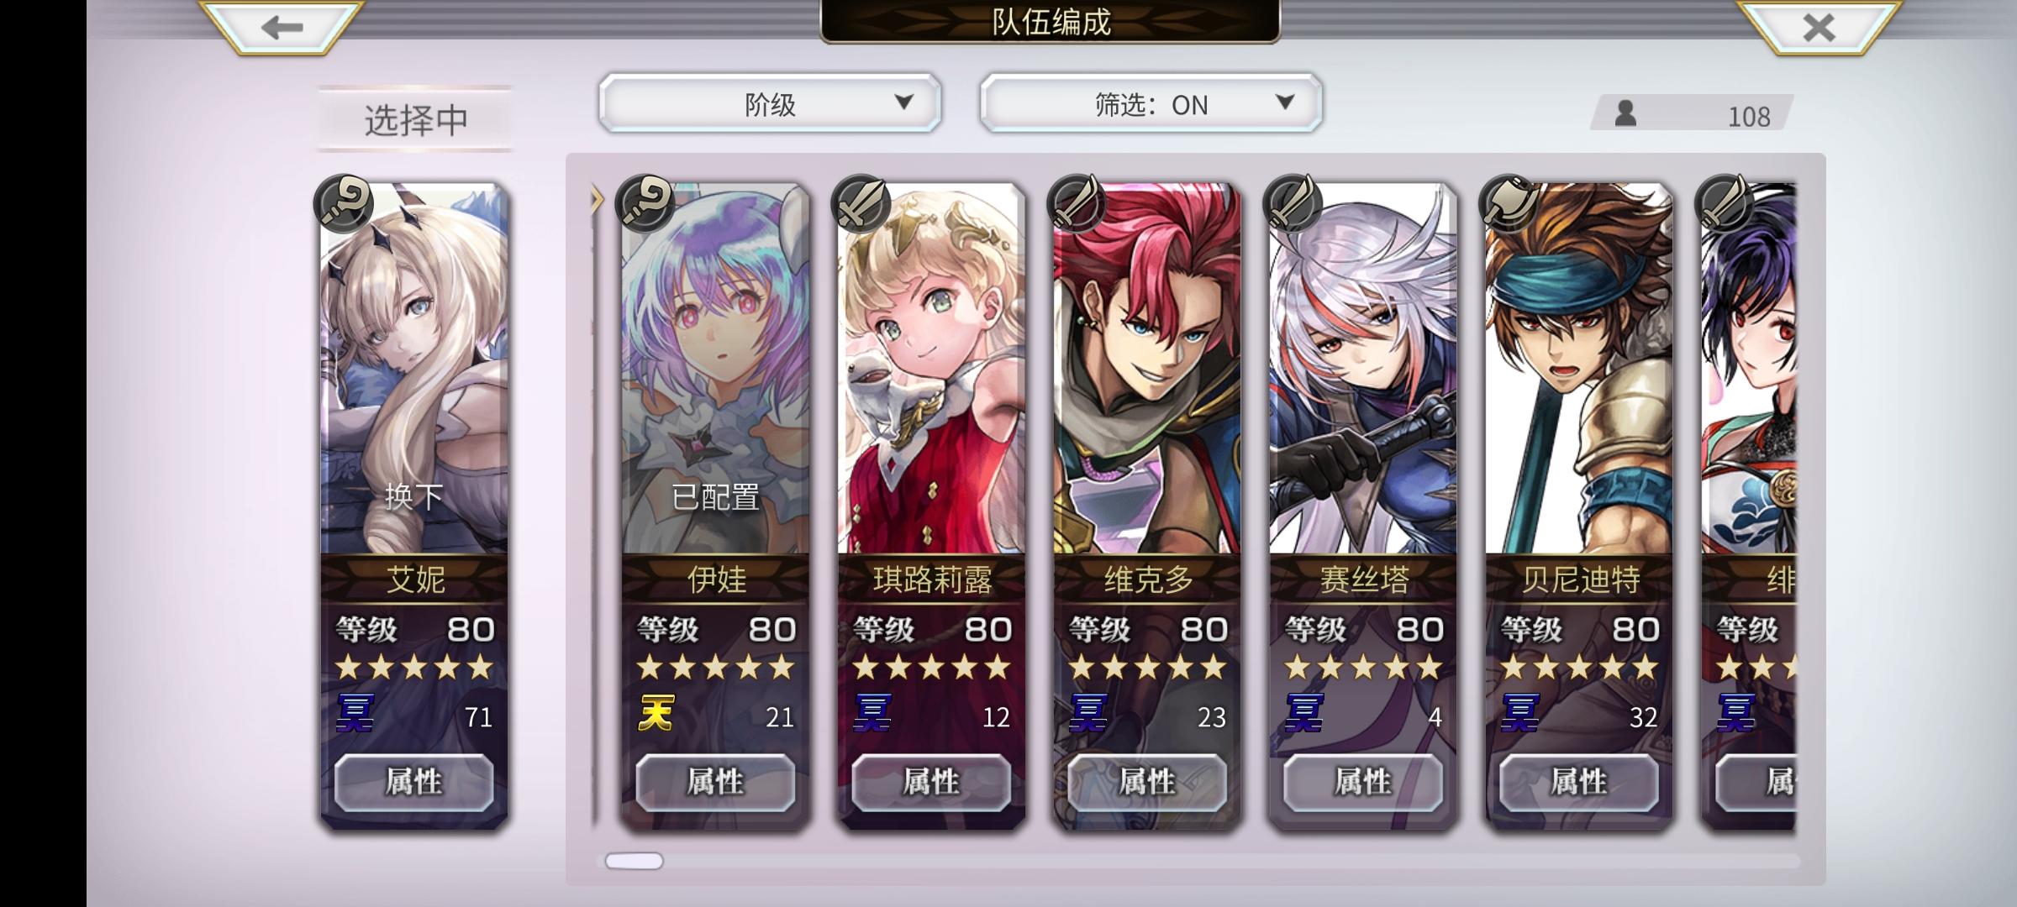Open 属性 for 维克多
Viewport: 2017px width, 907px height.
pyautogui.click(x=1147, y=782)
